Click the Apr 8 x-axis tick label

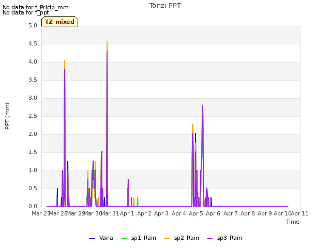248,213
